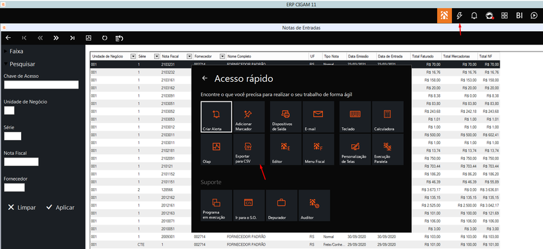Focus the Unidade de Negócio search field

click(9, 110)
